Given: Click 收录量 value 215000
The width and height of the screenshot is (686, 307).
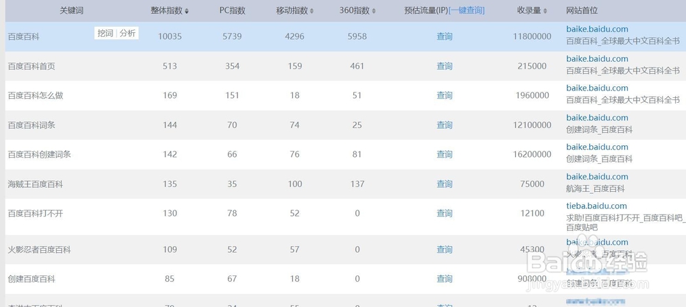Looking at the screenshot, I should pyautogui.click(x=532, y=66).
